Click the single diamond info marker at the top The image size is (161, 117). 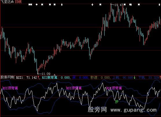[37, 5]
